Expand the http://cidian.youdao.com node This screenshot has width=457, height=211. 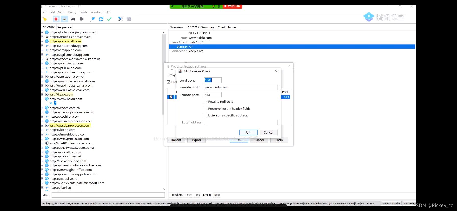pyautogui.click(x=42, y=161)
